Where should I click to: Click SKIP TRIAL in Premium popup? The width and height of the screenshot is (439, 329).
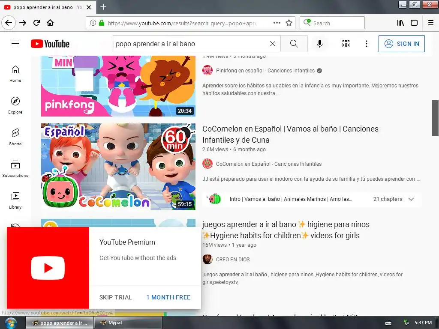(115, 297)
